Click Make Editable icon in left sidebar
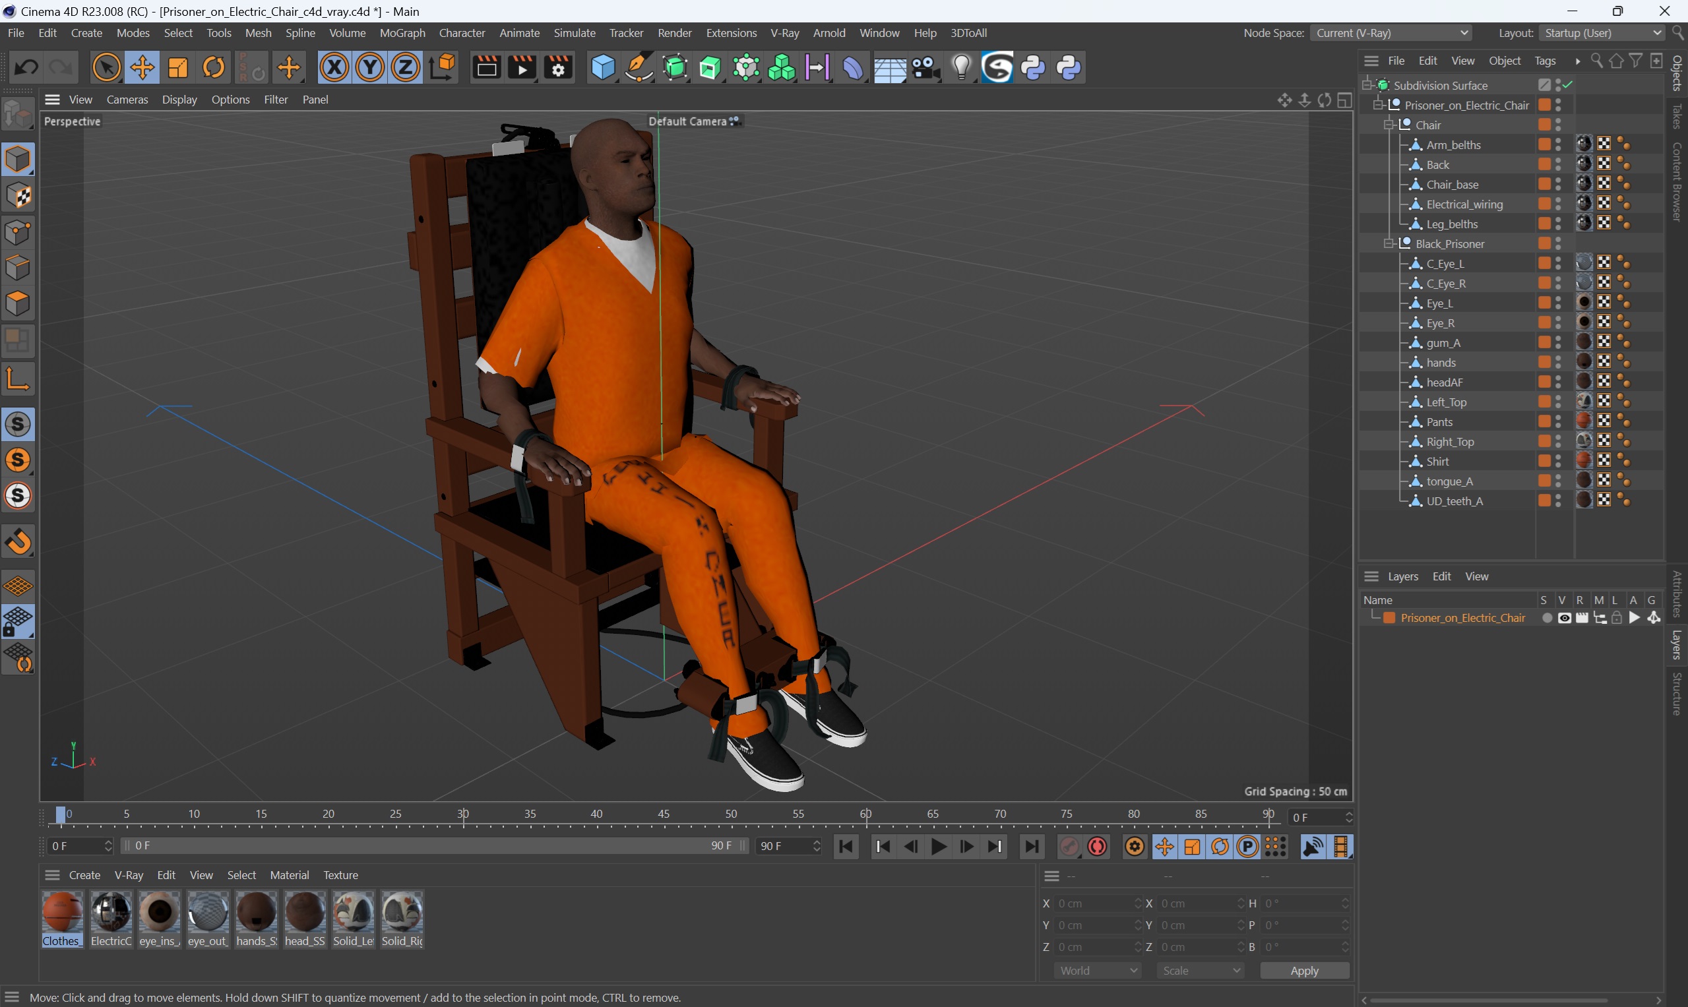The height and width of the screenshot is (1007, 1688). 18,113
